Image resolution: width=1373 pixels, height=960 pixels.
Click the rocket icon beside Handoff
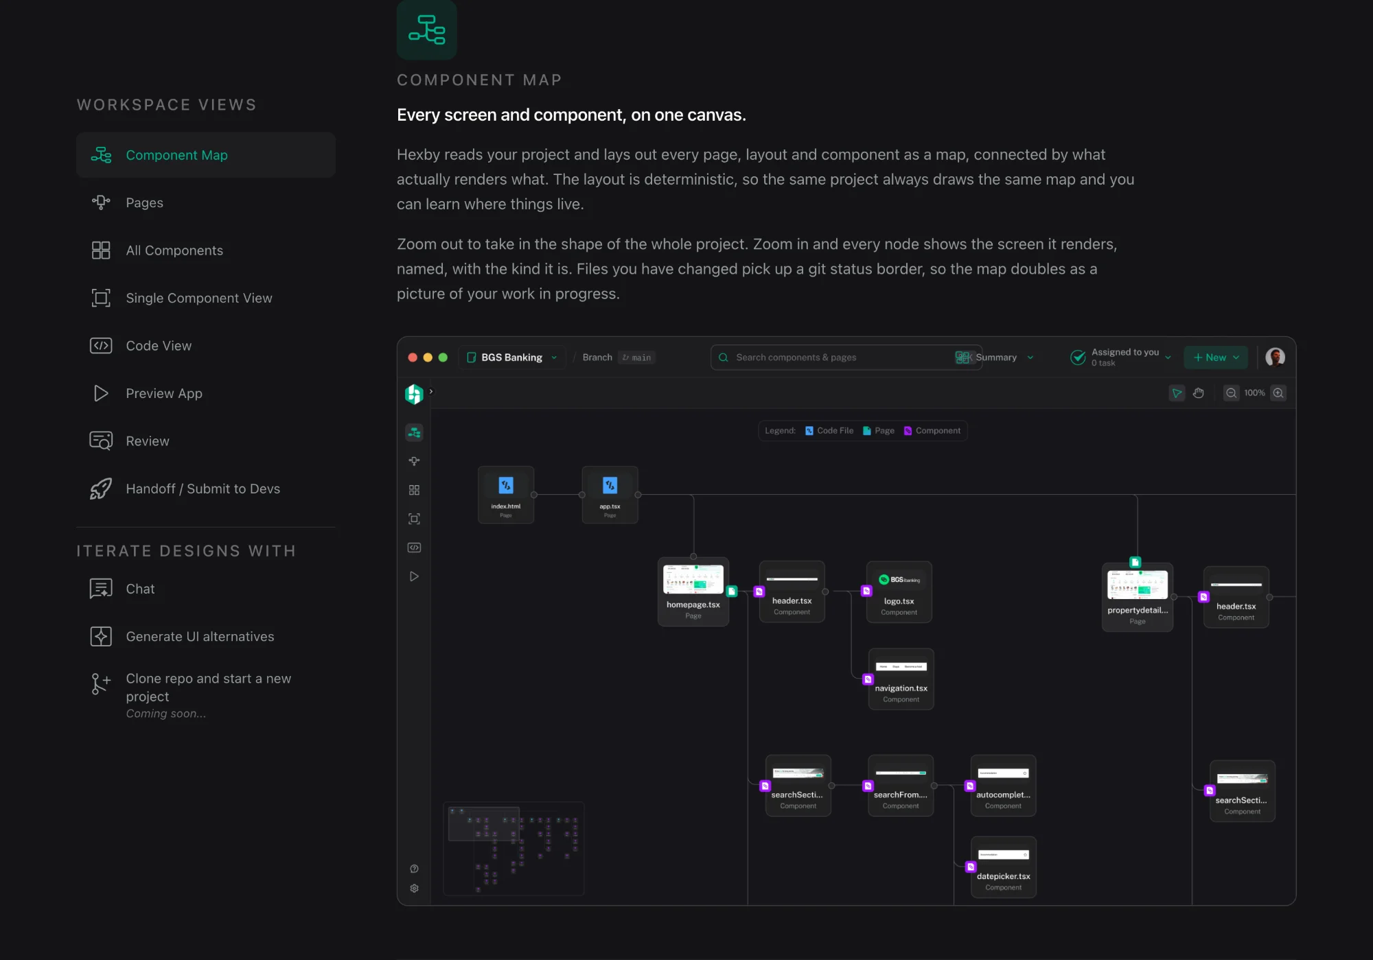(x=101, y=489)
